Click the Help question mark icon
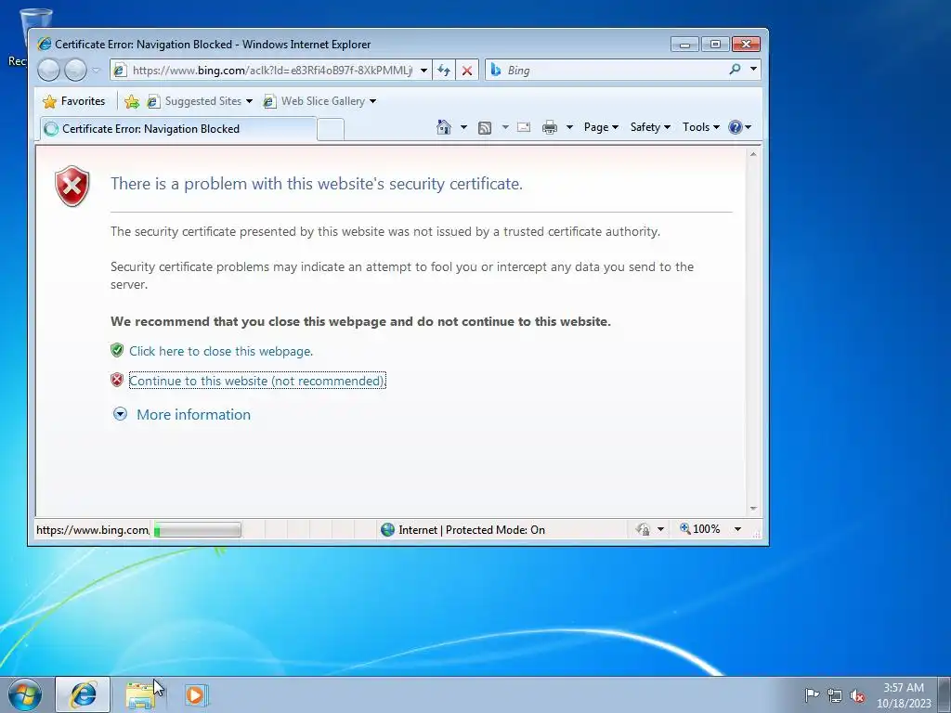Image resolution: width=951 pixels, height=713 pixels. [736, 127]
